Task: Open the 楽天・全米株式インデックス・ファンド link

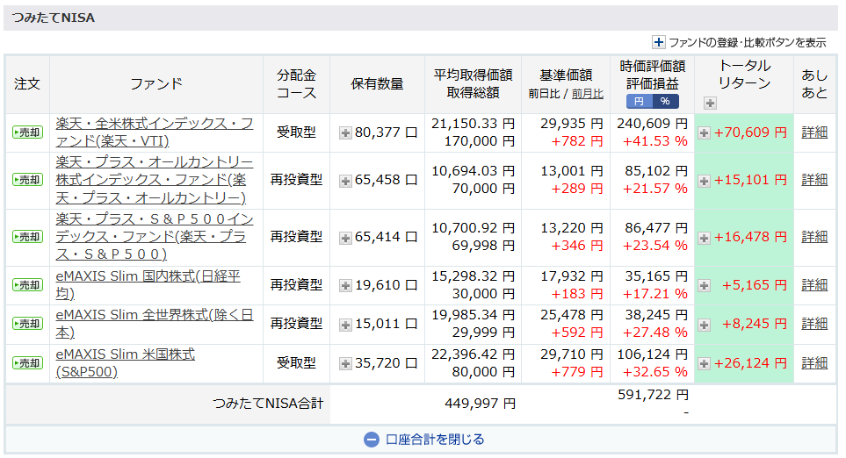Action: [155, 132]
